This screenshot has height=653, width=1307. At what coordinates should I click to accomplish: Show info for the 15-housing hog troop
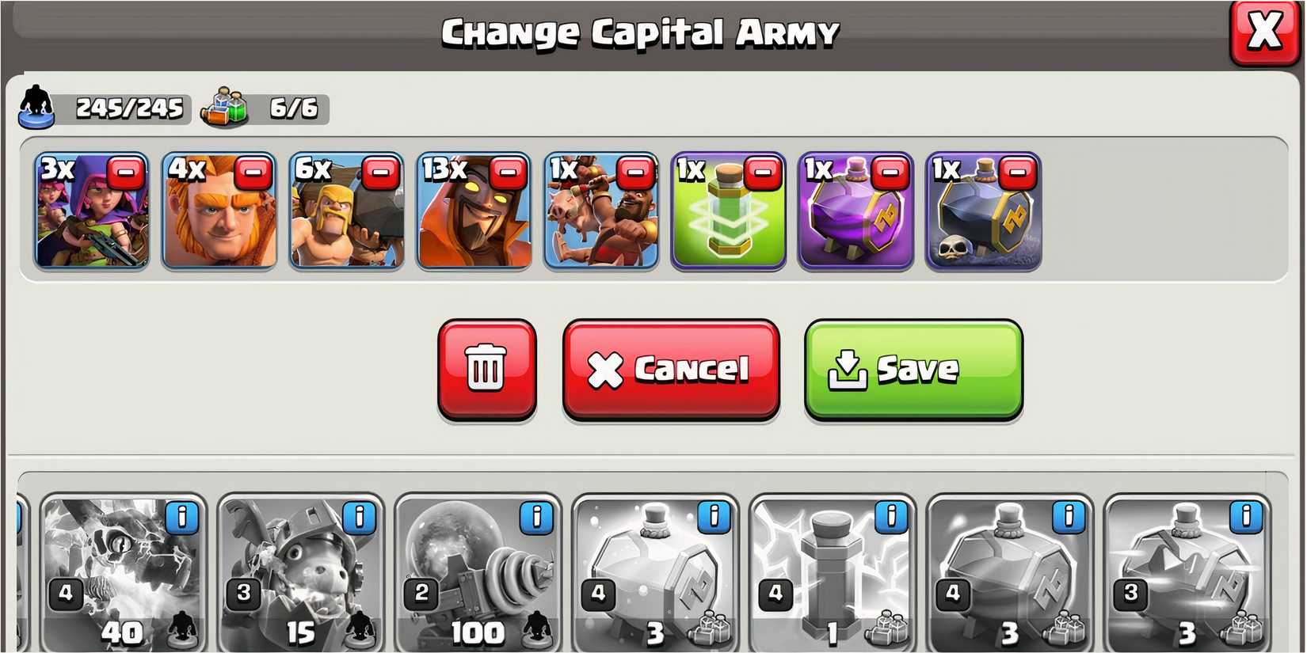point(360,518)
